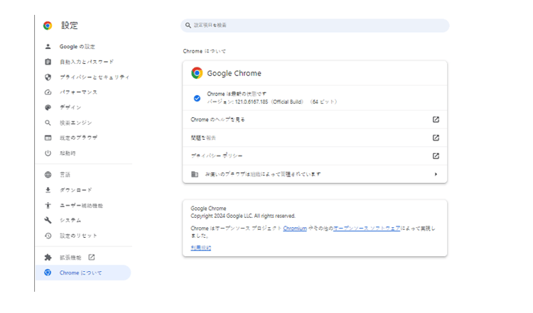Click the globe icon for 言語
The image size is (533, 313).
(x=48, y=175)
